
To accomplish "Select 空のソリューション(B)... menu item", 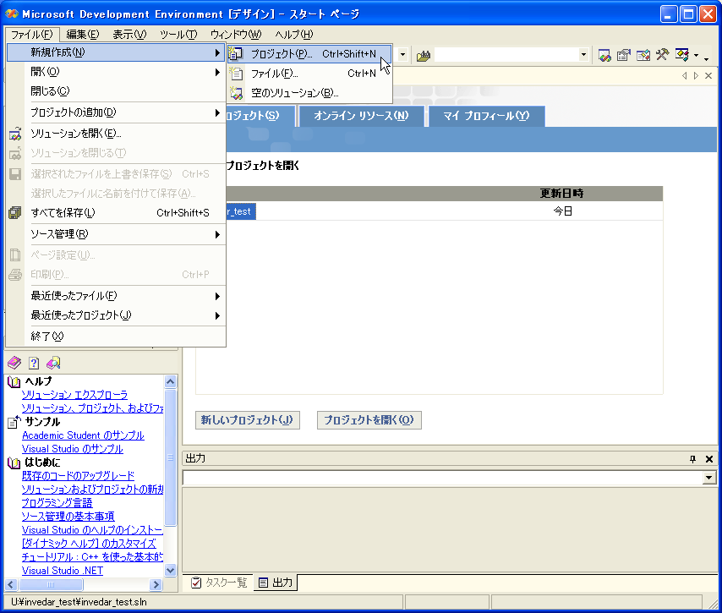I will tap(310, 93).
